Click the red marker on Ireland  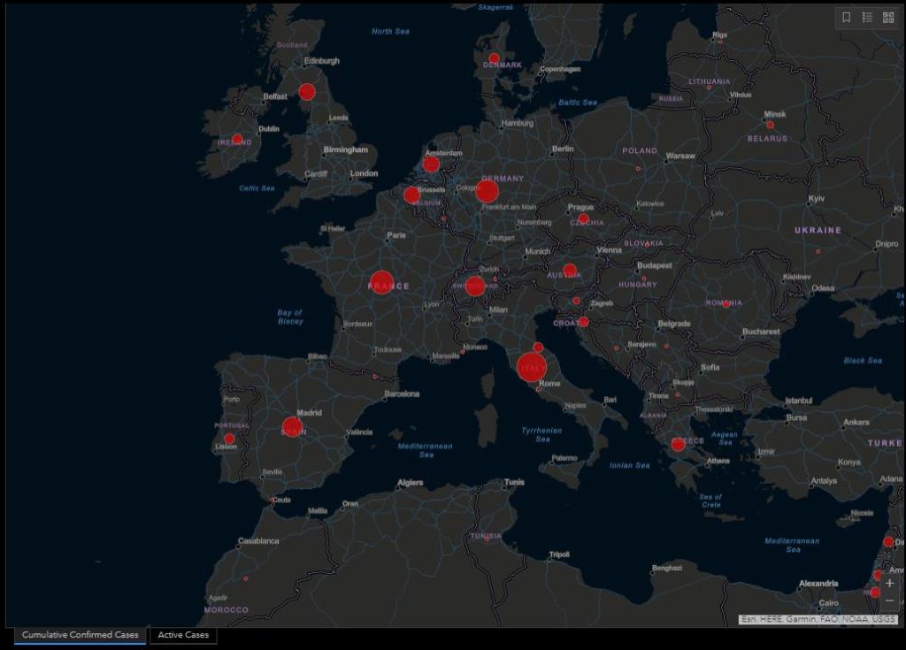237,139
